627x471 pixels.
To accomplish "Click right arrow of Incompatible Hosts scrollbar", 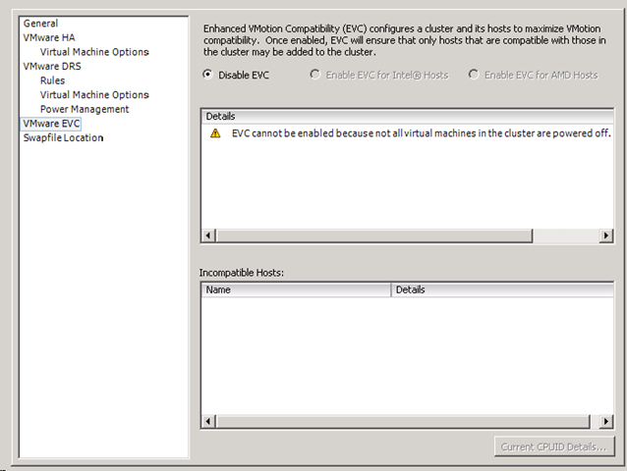I will tap(606, 421).
